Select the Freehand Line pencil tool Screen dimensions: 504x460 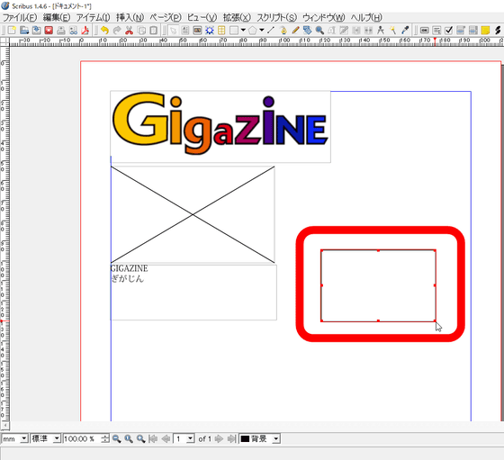pyautogui.click(x=295, y=31)
